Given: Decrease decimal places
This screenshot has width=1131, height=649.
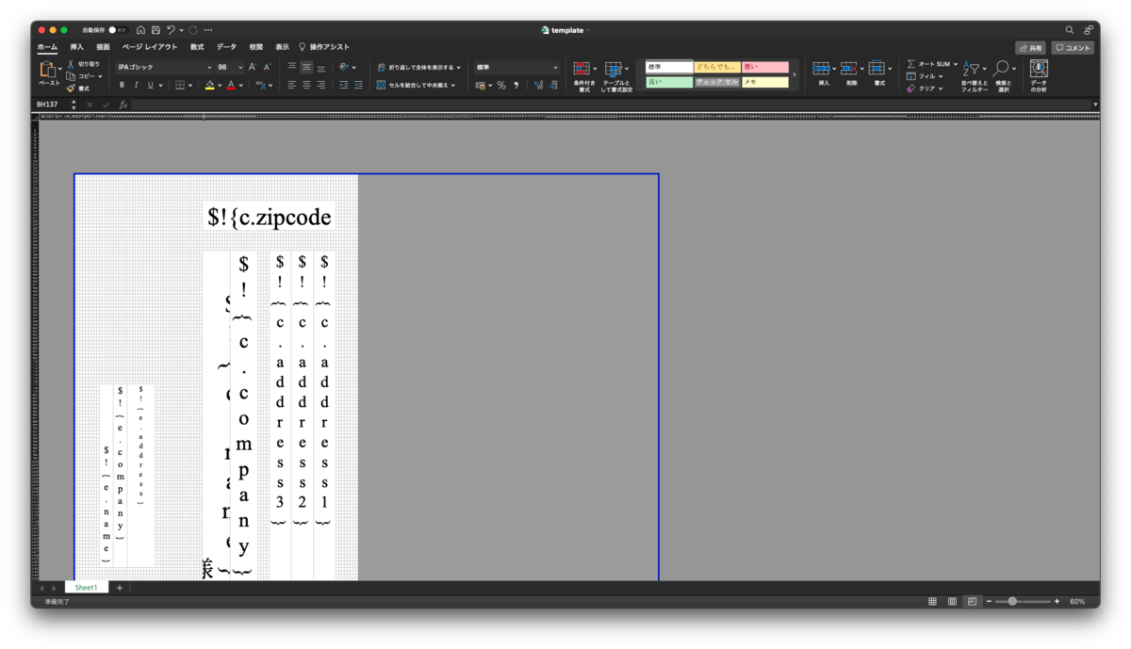Looking at the screenshot, I should (553, 85).
